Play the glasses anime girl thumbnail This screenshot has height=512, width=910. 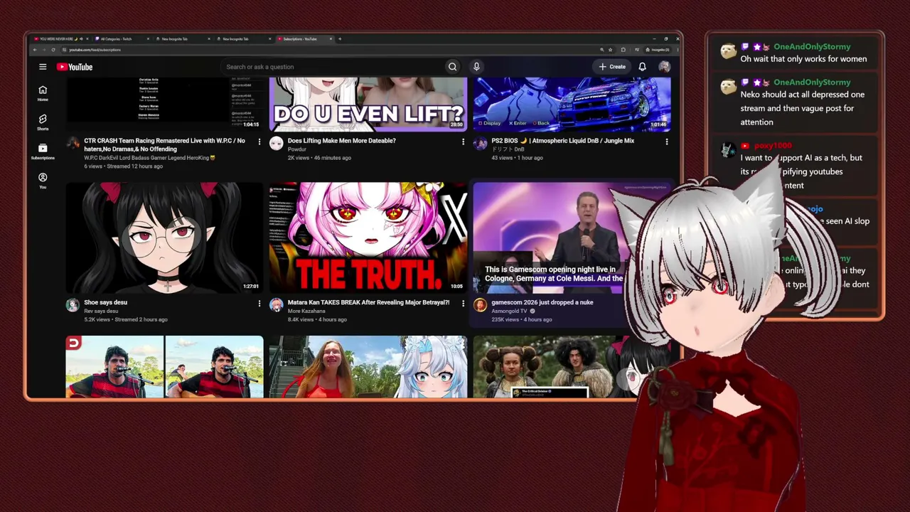pos(164,238)
